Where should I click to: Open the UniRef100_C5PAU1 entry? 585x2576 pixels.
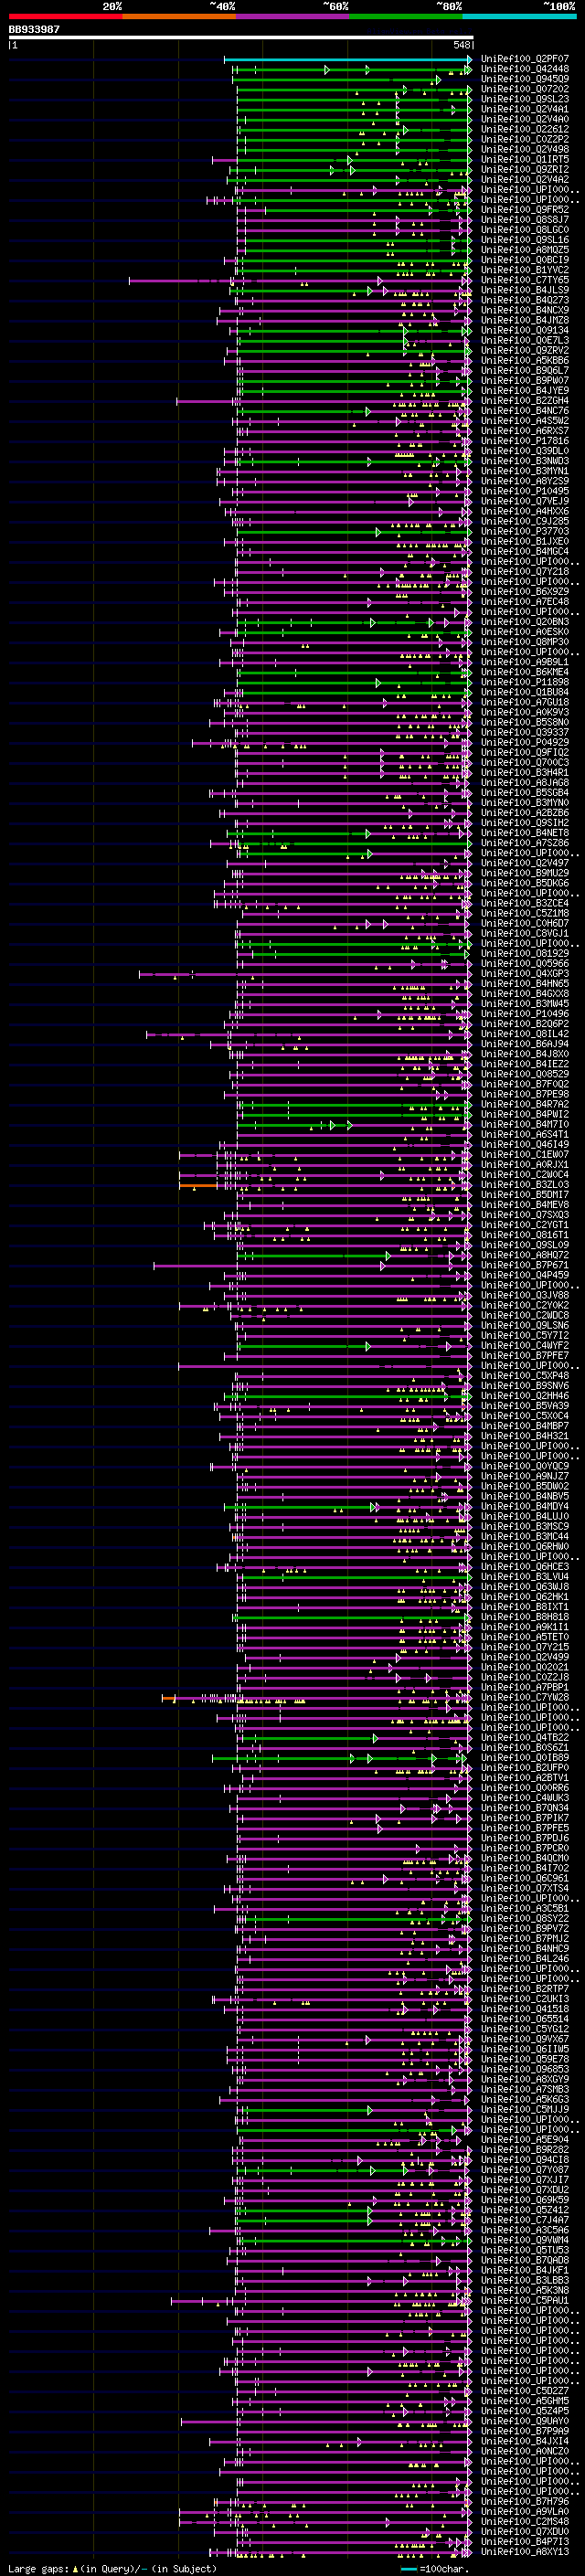click(525, 2300)
